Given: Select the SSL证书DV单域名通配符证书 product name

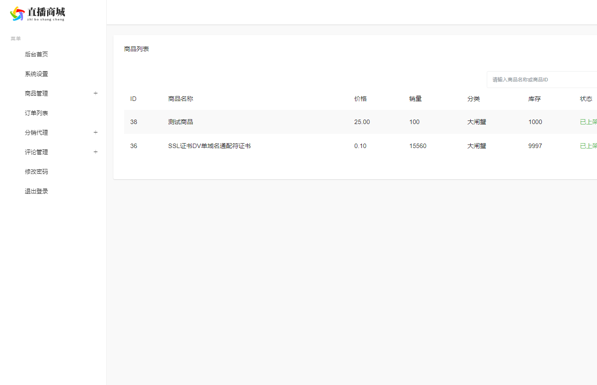Looking at the screenshot, I should 209,146.
